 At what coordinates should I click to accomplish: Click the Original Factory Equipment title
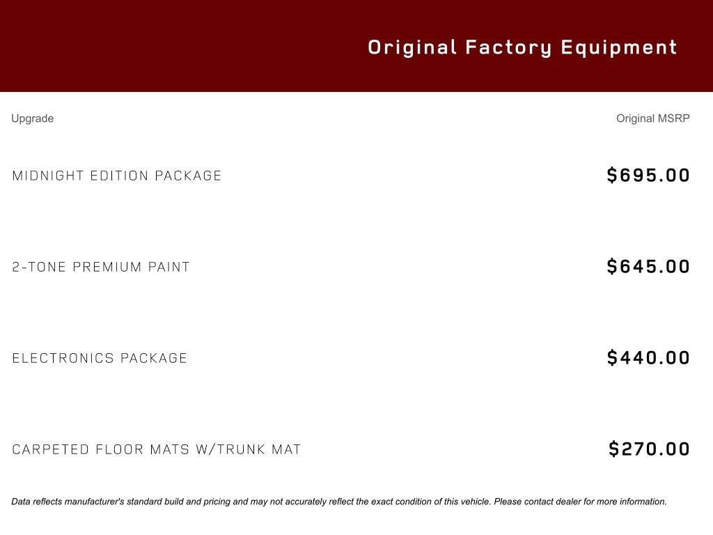click(522, 47)
